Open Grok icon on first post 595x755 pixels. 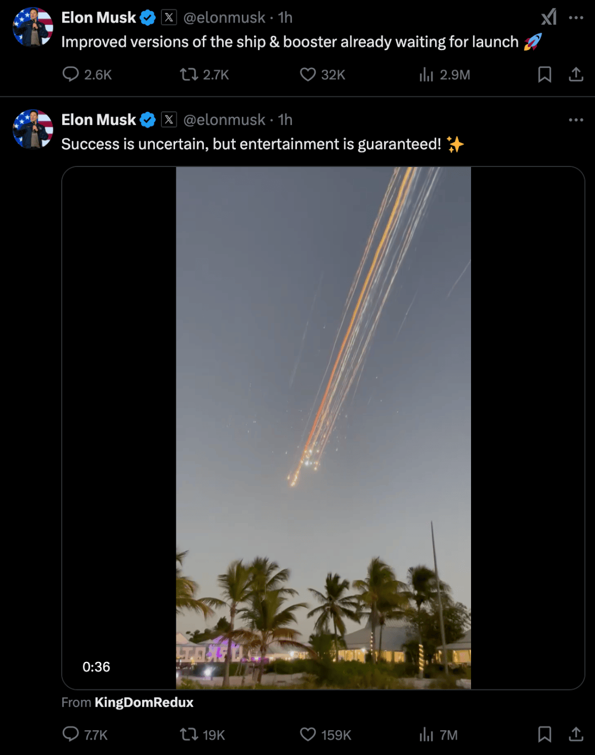point(549,18)
